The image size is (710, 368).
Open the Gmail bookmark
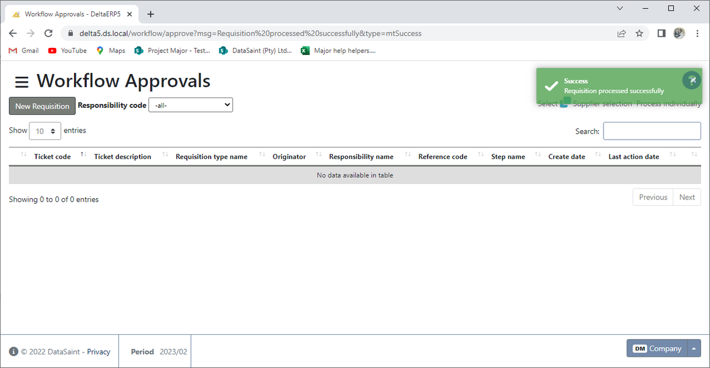[24, 51]
